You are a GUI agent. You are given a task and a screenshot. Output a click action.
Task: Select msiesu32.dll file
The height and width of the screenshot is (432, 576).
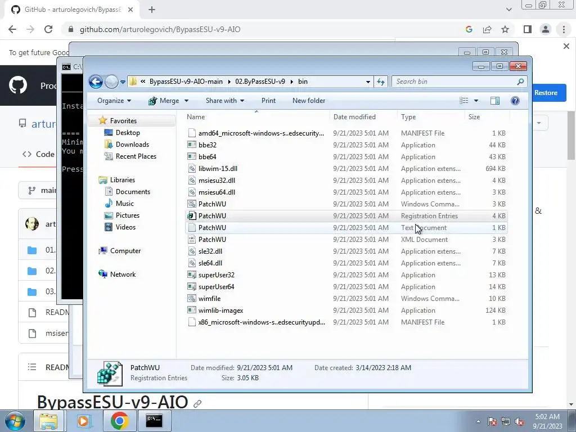point(346,181)
